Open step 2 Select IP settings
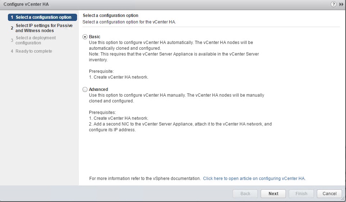Screen dimensions: 346x202 pos(44,28)
